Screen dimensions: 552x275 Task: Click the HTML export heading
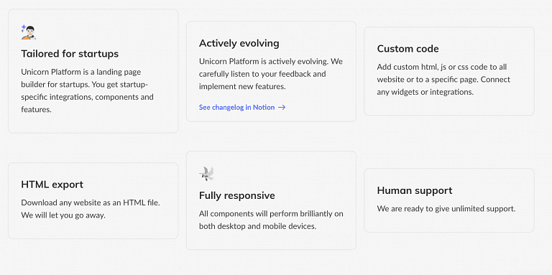[52, 185]
